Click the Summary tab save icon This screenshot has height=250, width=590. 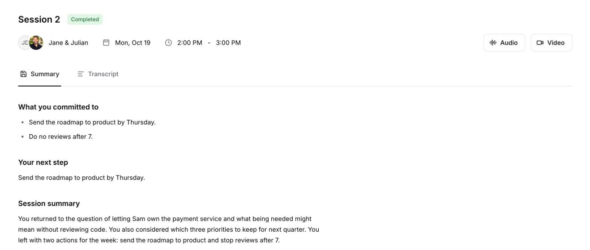pyautogui.click(x=24, y=74)
